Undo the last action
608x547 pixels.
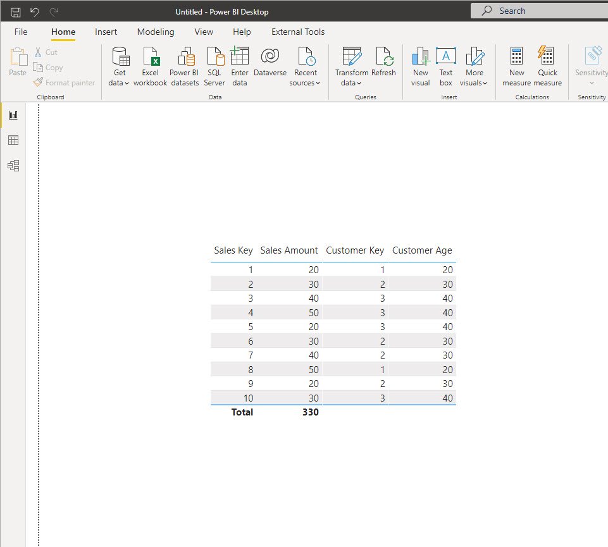point(35,12)
